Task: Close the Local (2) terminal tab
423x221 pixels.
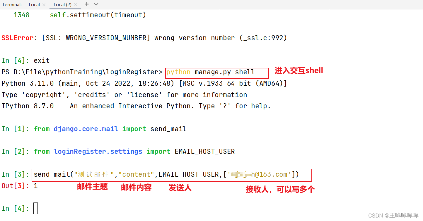Action: [76, 5]
